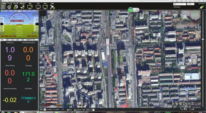Select the Quick tab in left panel

tap(2, 40)
